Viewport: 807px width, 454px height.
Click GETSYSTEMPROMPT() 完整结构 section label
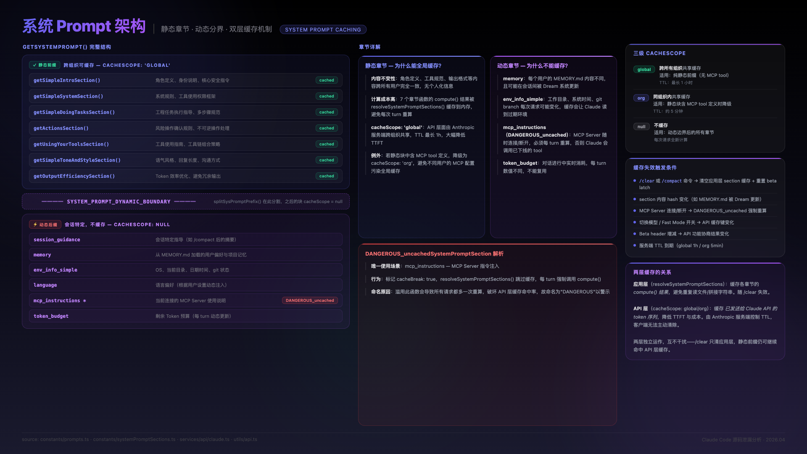pyautogui.click(x=67, y=47)
